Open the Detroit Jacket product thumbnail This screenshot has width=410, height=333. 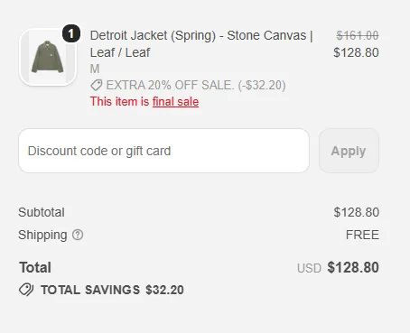pyautogui.click(x=48, y=57)
